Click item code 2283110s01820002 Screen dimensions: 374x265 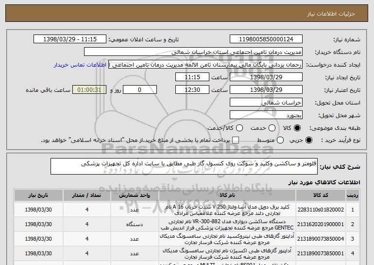coord(321,210)
